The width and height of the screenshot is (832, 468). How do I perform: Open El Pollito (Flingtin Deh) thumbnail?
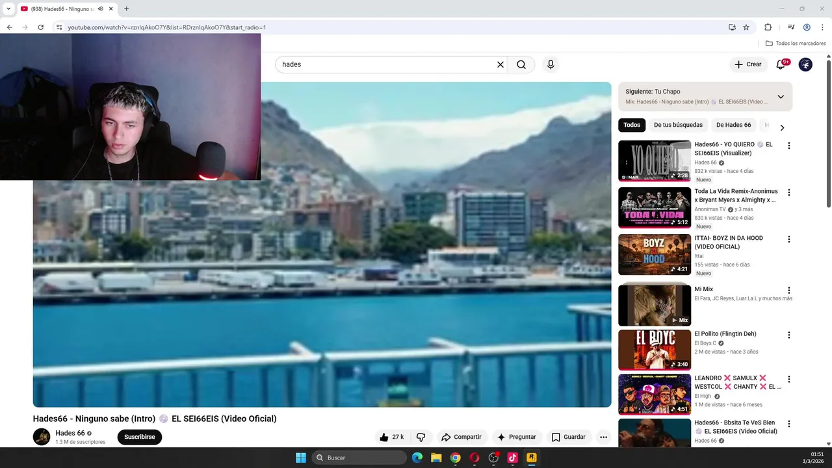(x=655, y=350)
